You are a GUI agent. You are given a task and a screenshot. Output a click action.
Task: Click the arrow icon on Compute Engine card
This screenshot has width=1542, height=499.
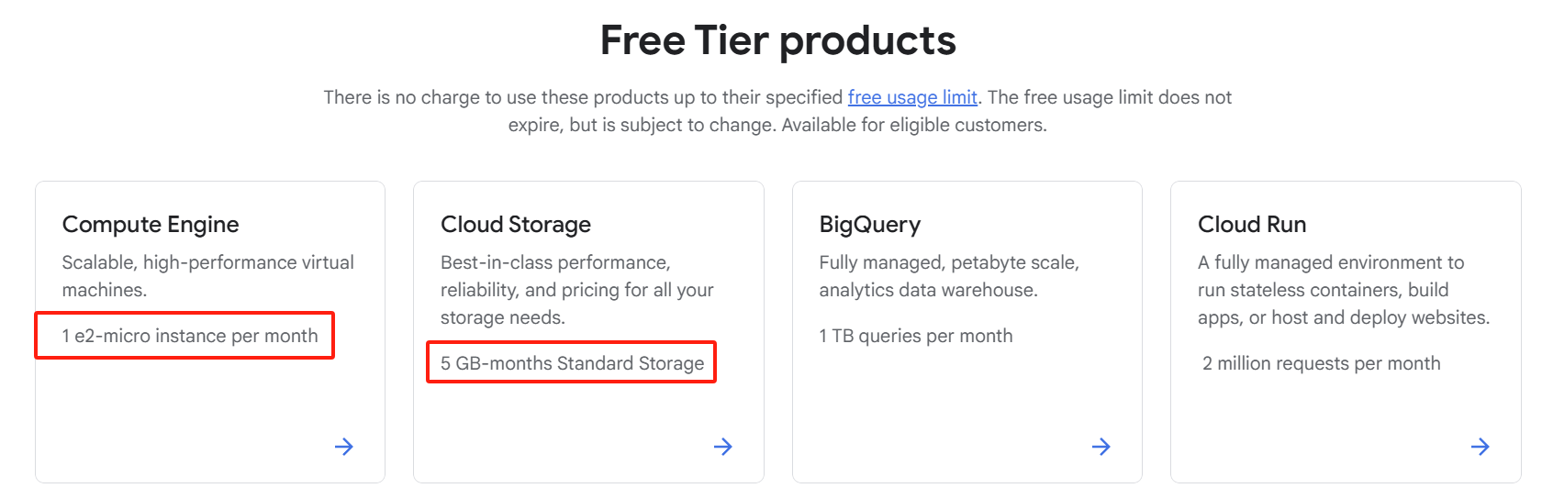tap(344, 447)
